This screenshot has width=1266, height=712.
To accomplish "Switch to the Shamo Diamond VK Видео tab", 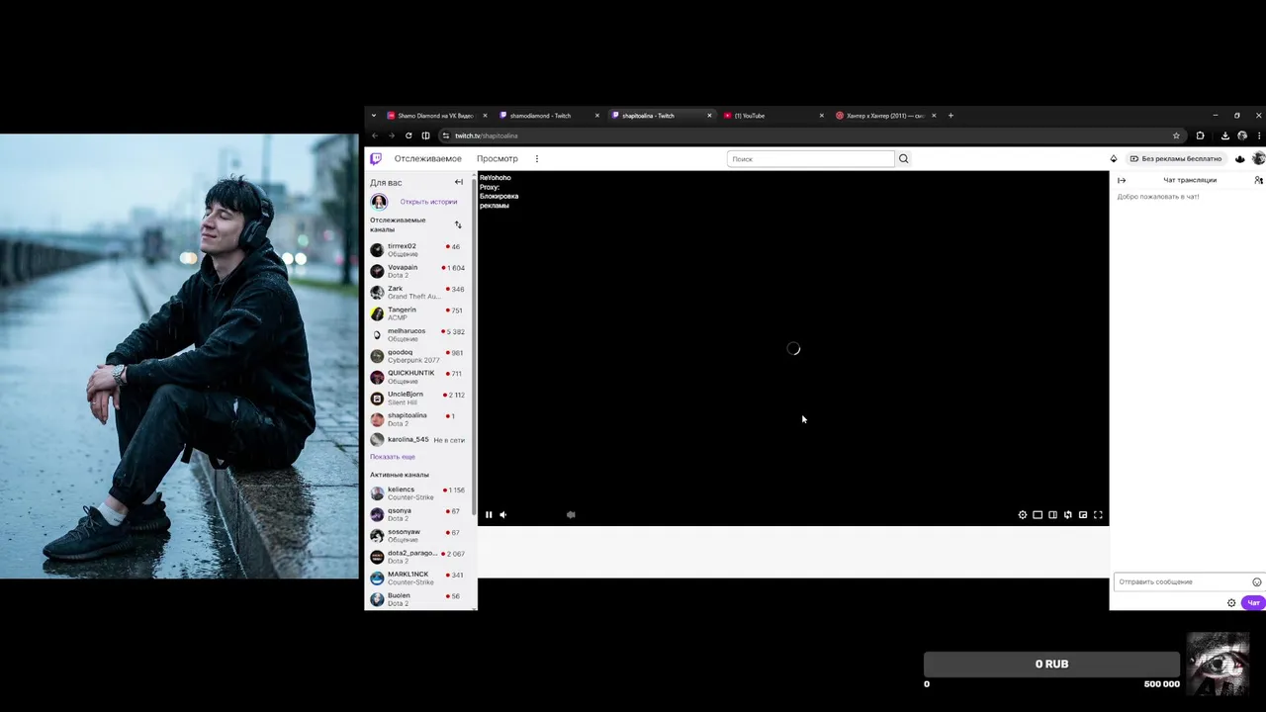I will 436,116.
